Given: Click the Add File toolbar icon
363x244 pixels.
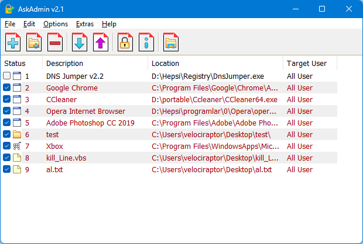Looking at the screenshot, I should (x=13, y=42).
